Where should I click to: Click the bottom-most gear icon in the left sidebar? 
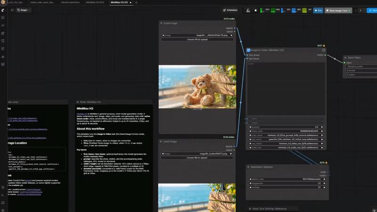3,210
